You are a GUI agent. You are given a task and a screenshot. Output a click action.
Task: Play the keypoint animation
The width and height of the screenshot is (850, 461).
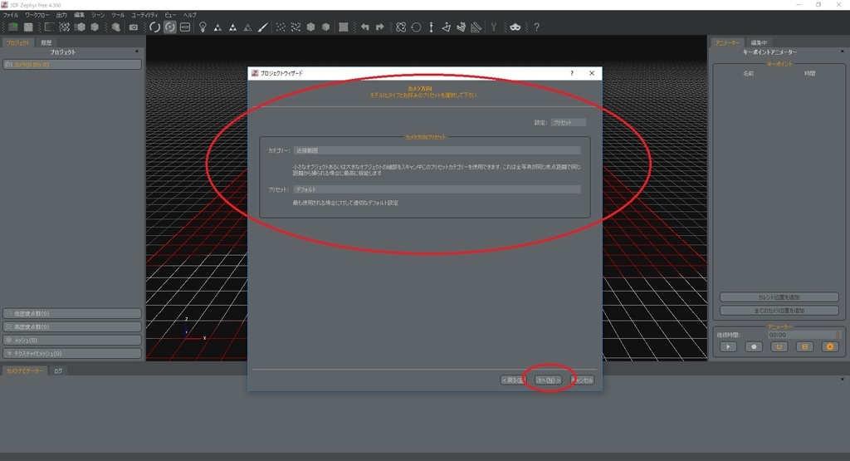pos(728,346)
